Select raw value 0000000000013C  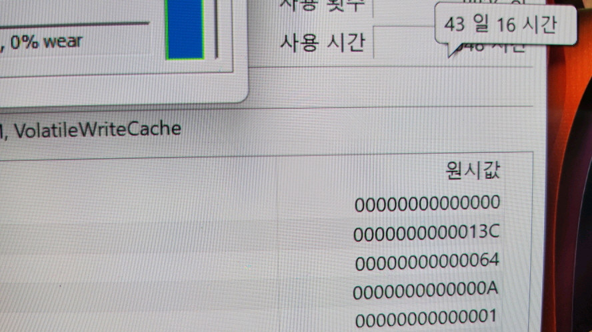[427, 233]
